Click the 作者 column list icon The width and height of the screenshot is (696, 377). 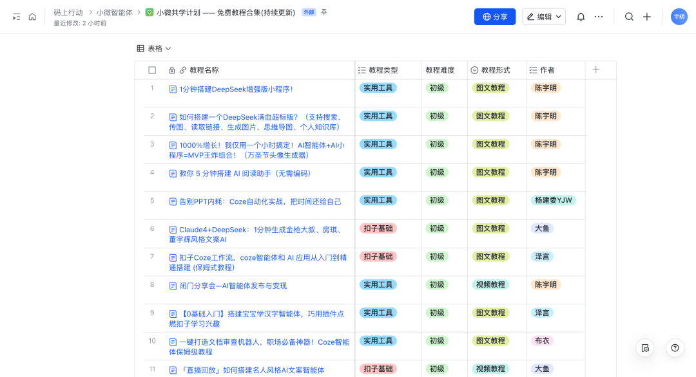click(533, 70)
